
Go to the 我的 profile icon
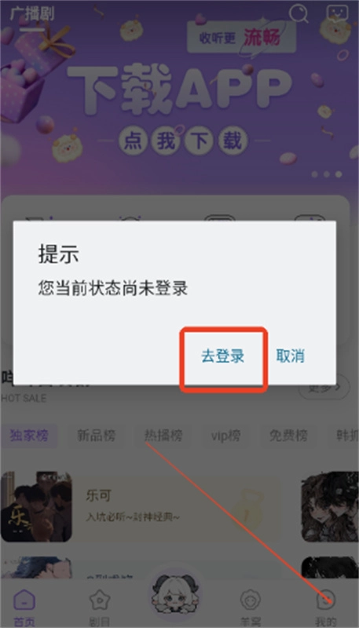tap(325, 600)
